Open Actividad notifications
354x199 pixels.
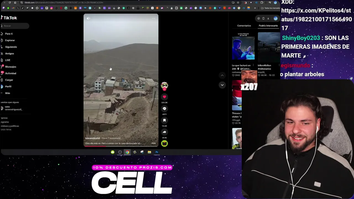(11, 74)
